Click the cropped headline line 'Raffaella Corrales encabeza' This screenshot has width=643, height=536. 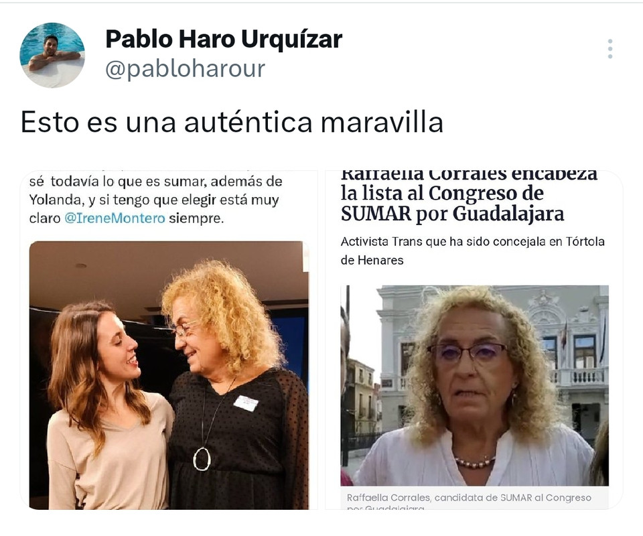[x=469, y=175]
